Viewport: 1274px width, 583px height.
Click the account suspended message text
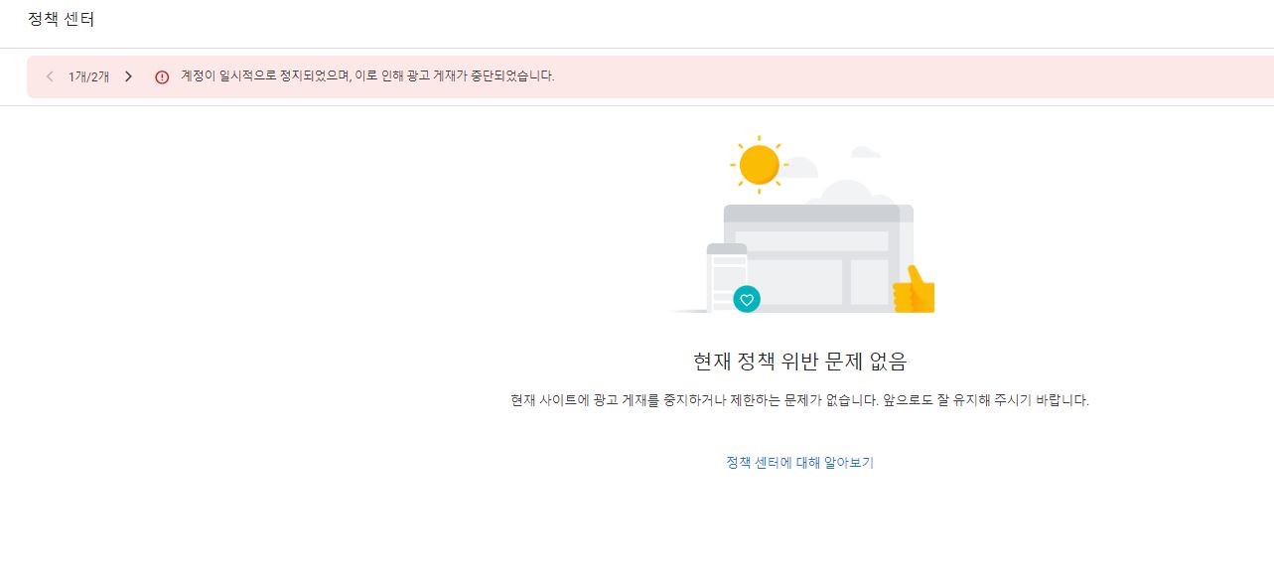point(367,75)
